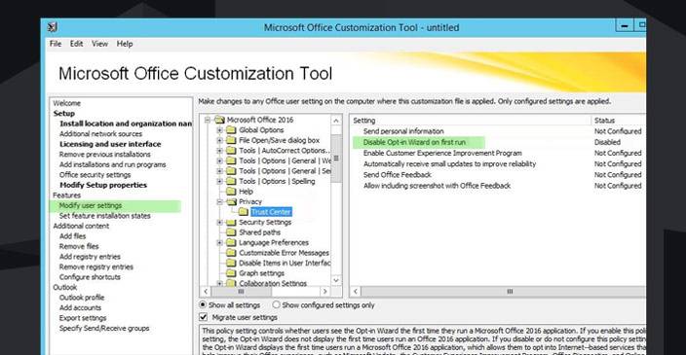686x355 pixels.
Task: Click the tree horizontal scrollbar right arrow
Action: 324,291
